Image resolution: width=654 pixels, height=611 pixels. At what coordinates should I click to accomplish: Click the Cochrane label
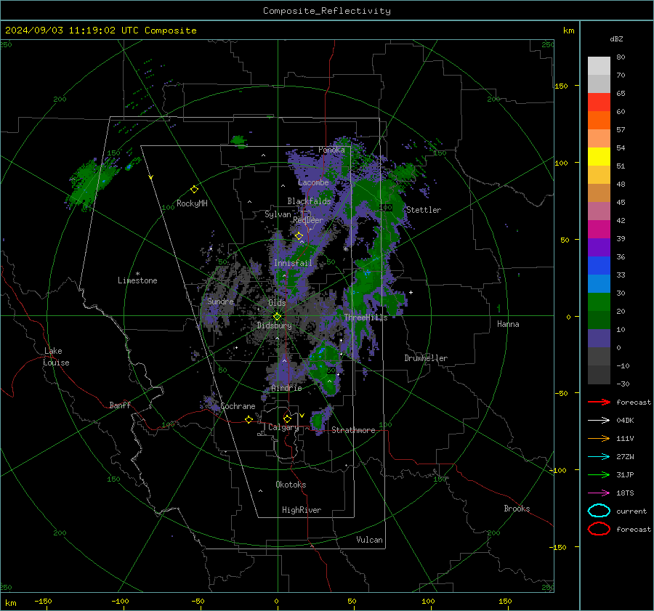(x=238, y=406)
